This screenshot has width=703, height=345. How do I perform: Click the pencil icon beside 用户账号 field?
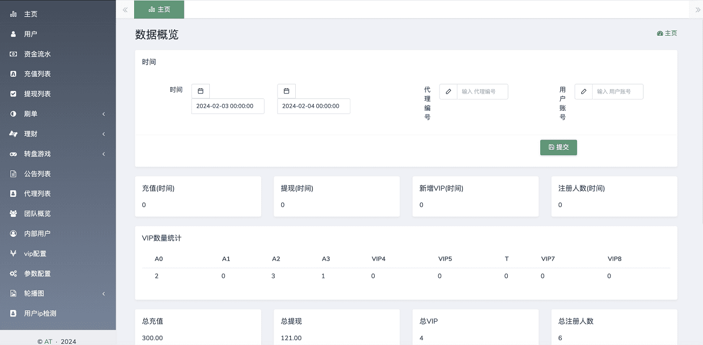click(x=583, y=92)
